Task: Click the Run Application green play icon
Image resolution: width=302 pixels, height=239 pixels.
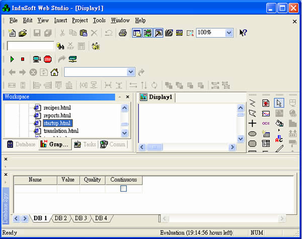Action: 12,59
